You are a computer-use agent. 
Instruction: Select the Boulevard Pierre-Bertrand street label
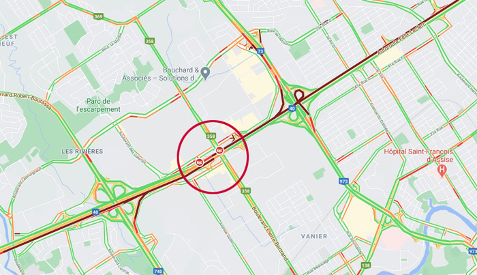click(x=270, y=233)
